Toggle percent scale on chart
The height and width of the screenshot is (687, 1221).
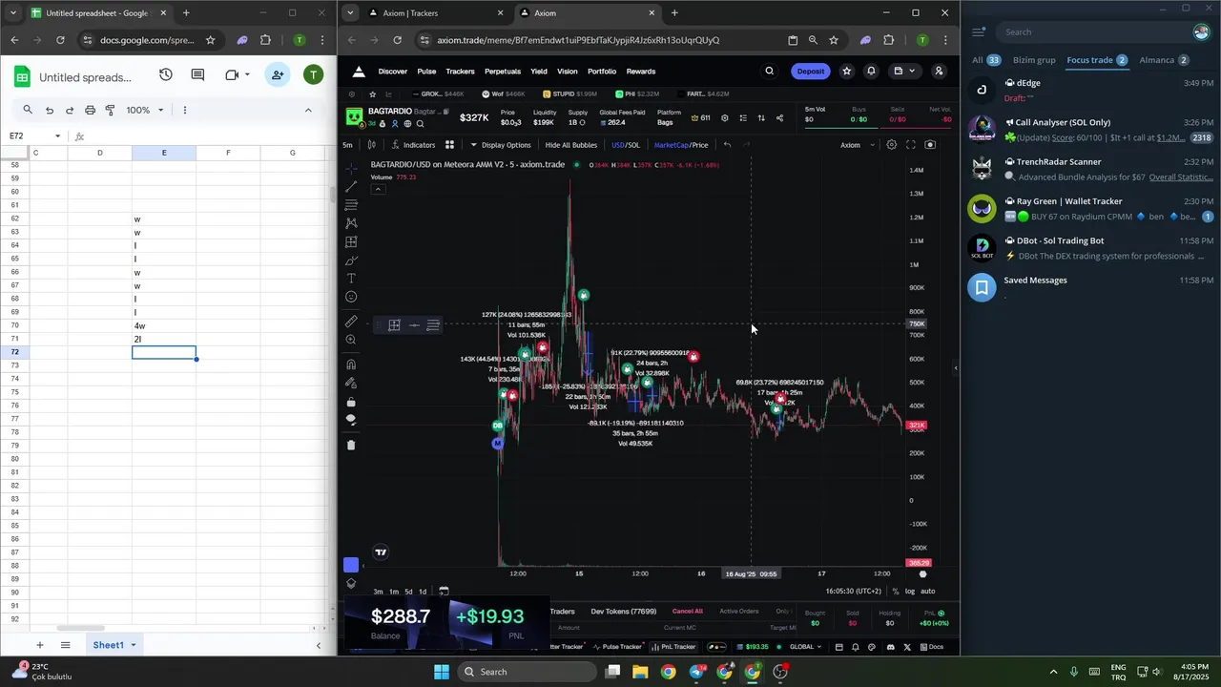point(895,592)
